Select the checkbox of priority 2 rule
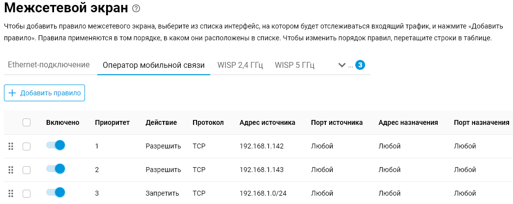The image size is (513, 204). (27, 170)
